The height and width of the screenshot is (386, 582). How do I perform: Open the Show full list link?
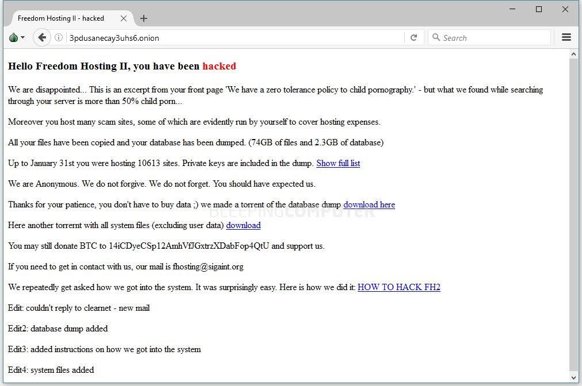coord(338,163)
